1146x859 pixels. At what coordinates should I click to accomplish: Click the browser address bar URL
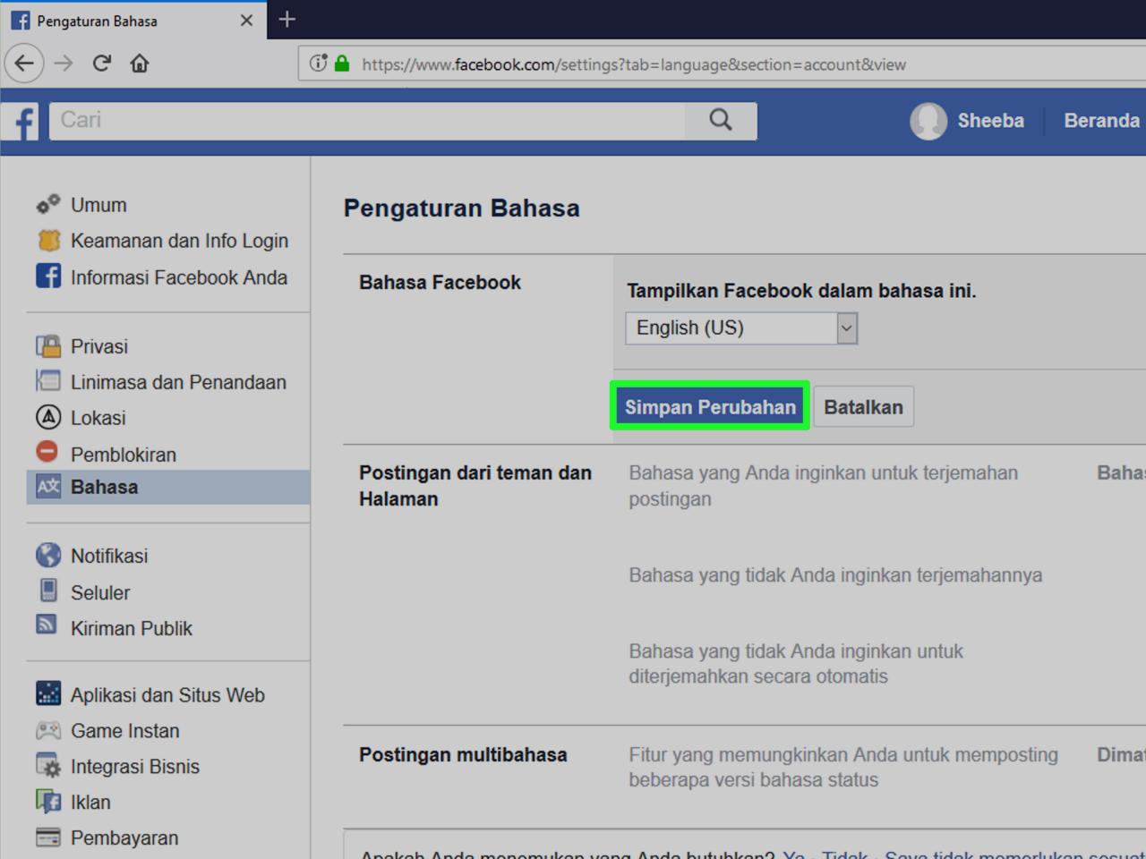click(634, 64)
